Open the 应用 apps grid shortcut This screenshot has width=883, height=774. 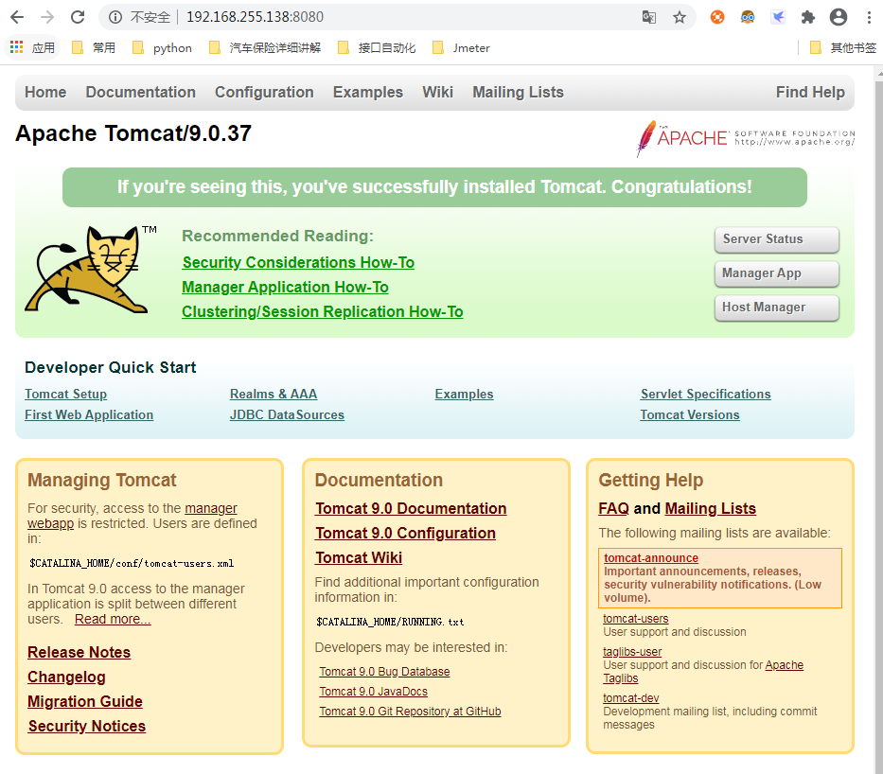tap(33, 48)
